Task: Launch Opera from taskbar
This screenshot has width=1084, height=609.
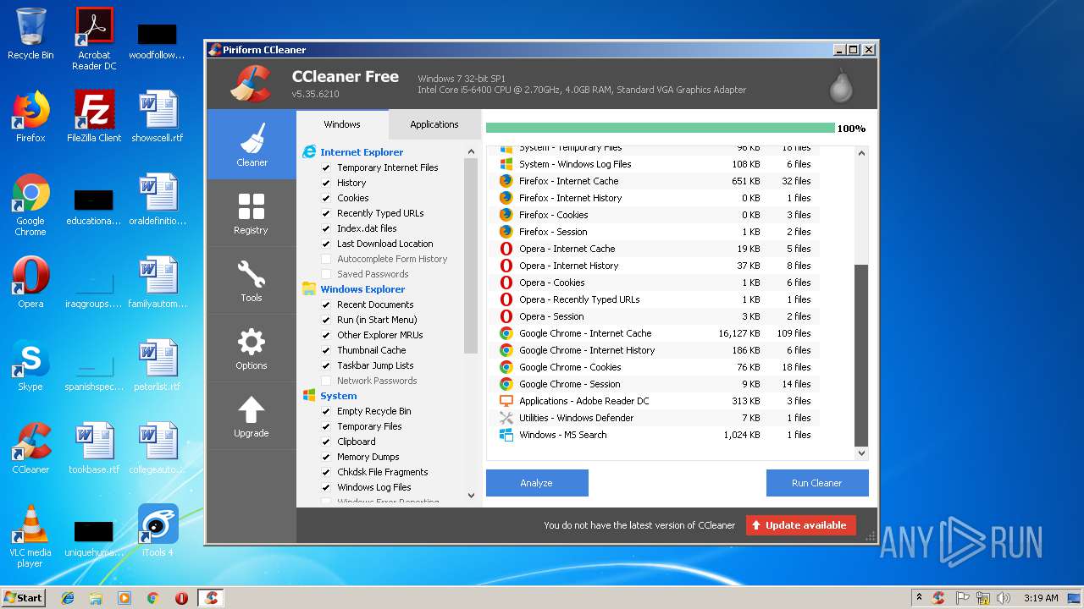Action: [x=181, y=598]
